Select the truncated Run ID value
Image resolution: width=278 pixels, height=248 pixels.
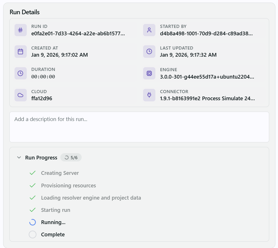(78, 33)
